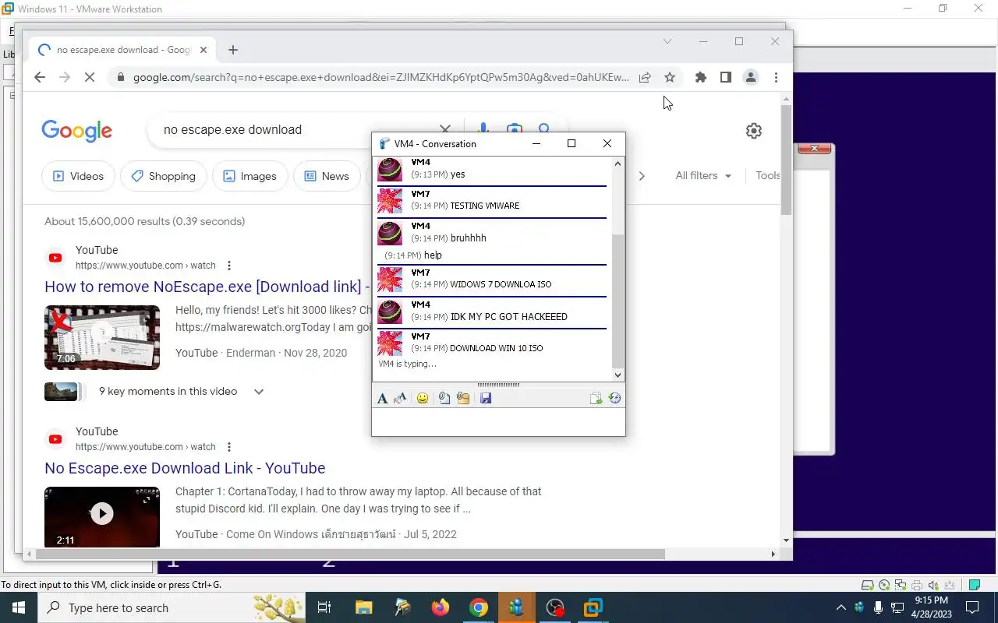
Task: Open OBS Studio from the taskbar
Action: [555, 607]
